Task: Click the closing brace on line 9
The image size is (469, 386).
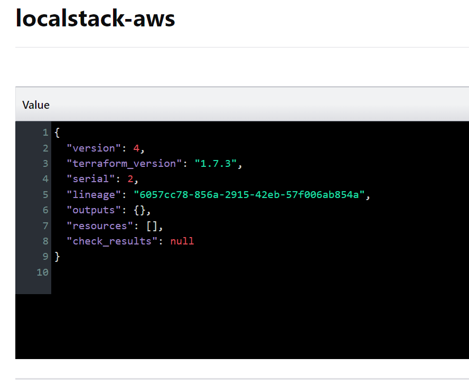Action: pyautogui.click(x=57, y=257)
